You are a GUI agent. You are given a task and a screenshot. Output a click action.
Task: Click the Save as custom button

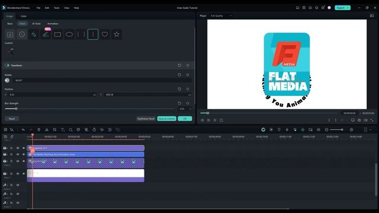(166, 118)
